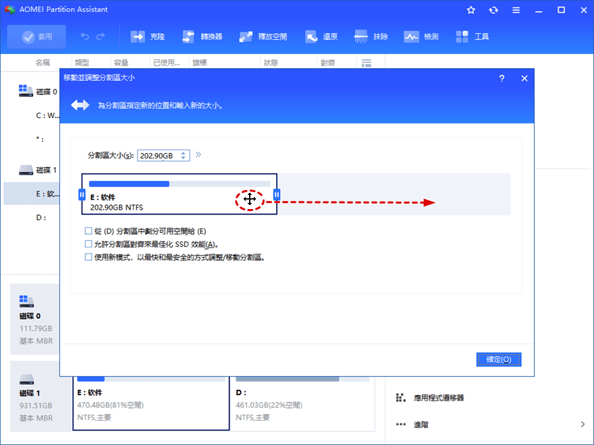Open the hamburger menu in title bar
594x445 pixels.
tap(516, 10)
